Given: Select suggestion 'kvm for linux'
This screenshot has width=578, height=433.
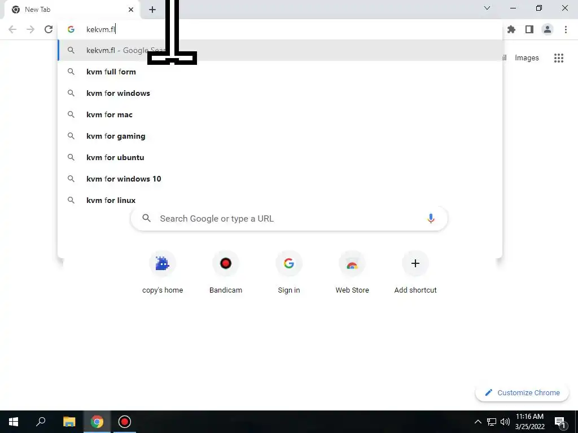Looking at the screenshot, I should (x=280, y=200).
